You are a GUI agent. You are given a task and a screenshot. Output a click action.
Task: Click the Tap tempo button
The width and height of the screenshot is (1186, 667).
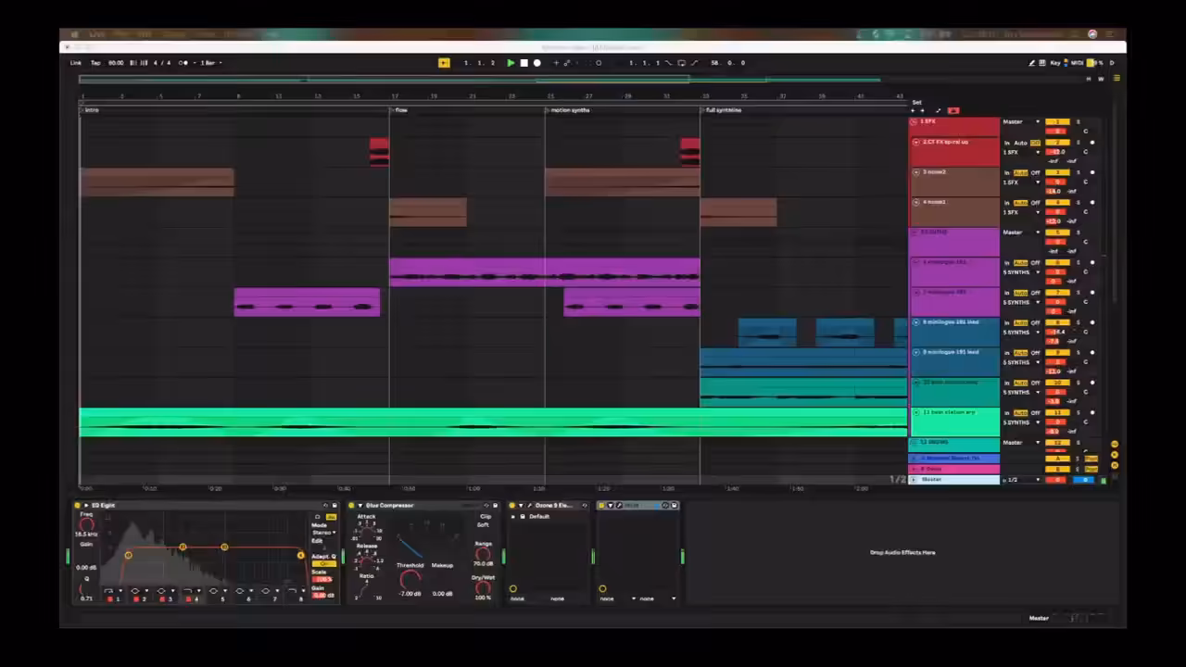point(95,63)
